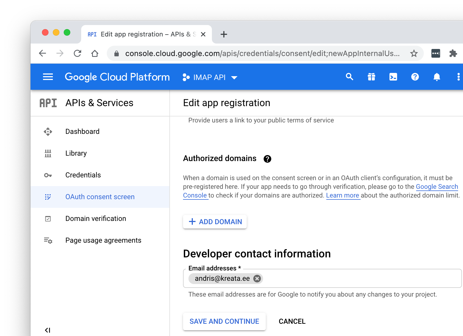This screenshot has width=463, height=336.
Task: Open Credentials in the sidebar
Action: point(100,175)
